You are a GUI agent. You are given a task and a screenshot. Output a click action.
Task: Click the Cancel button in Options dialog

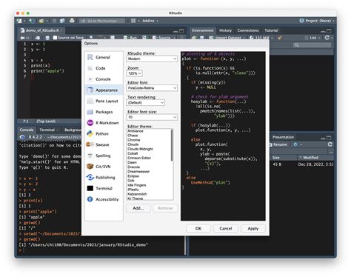point(226,228)
